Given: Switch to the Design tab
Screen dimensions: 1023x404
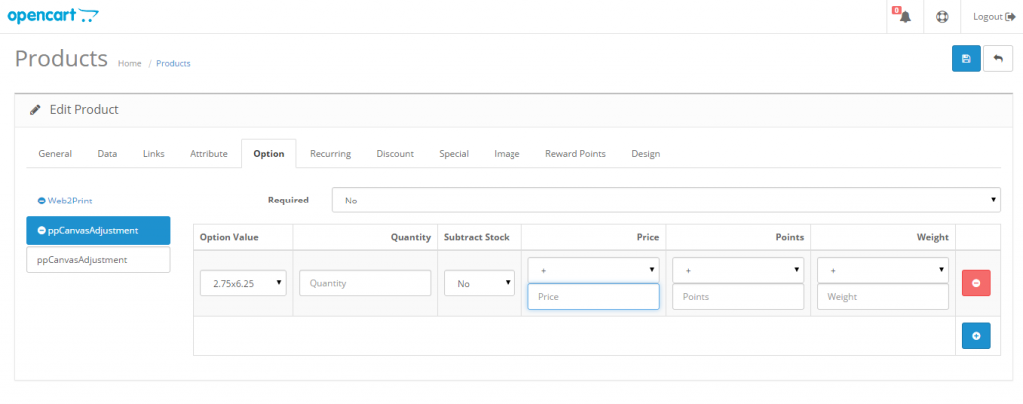Looking at the screenshot, I should (x=646, y=154).
